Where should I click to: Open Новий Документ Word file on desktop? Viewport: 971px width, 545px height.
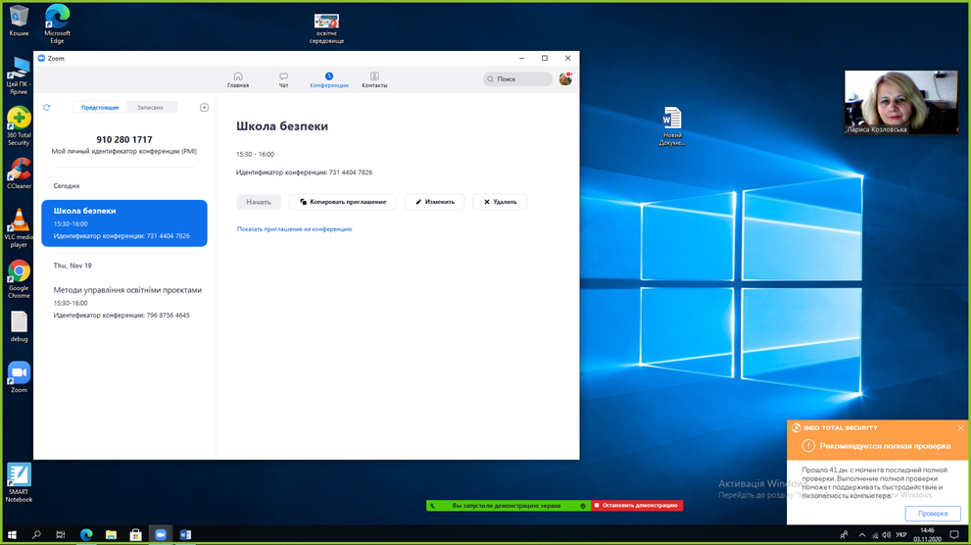[672, 127]
